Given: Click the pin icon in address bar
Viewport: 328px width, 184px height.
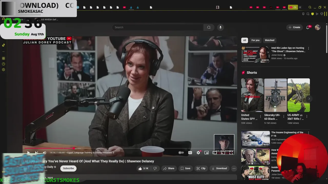Looking at the screenshot, I should (x=303, y=14).
